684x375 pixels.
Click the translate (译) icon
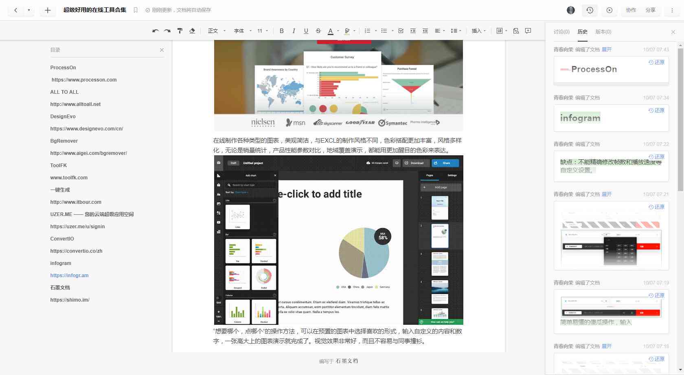(x=500, y=31)
